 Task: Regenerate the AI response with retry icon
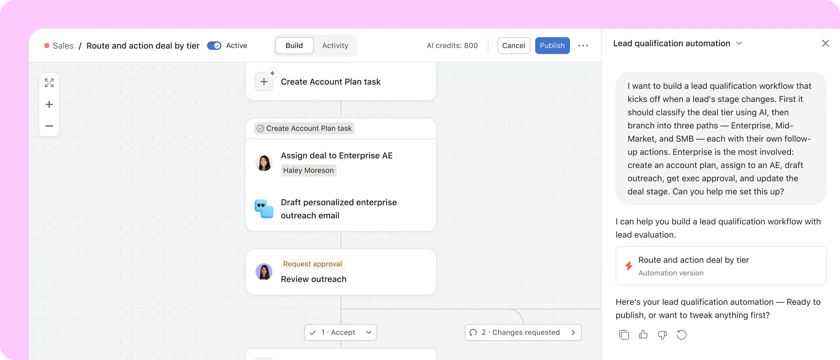click(682, 335)
